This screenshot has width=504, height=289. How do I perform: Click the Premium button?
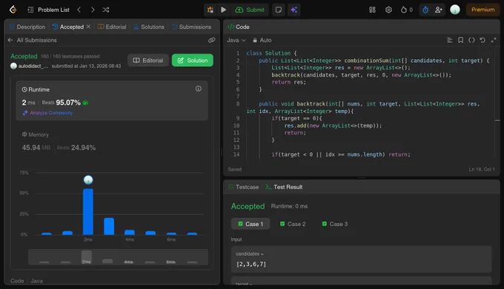pyautogui.click(x=483, y=10)
